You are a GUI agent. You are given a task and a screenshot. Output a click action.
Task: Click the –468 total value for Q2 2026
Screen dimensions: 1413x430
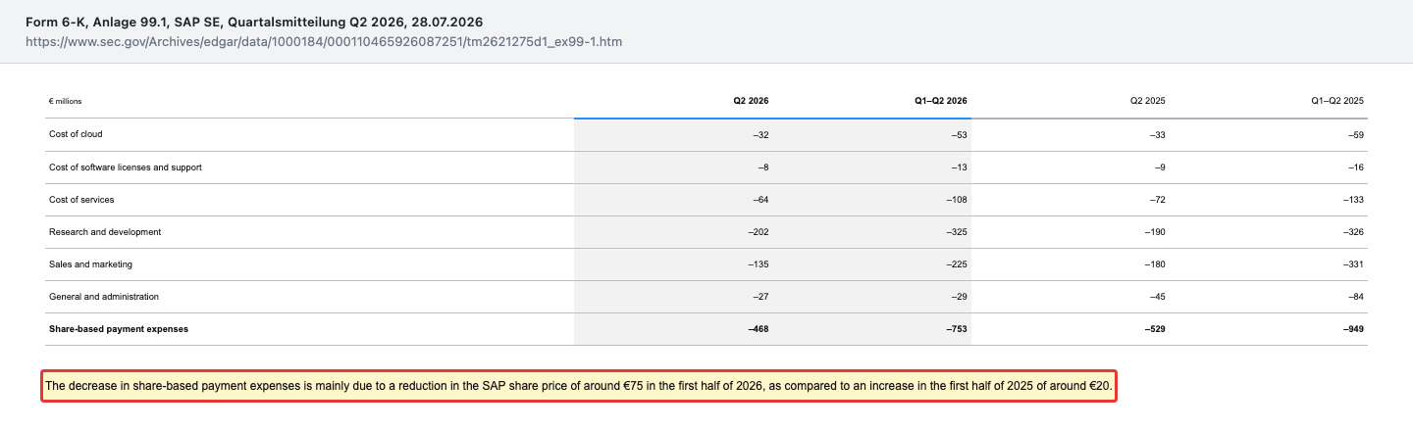coord(758,329)
